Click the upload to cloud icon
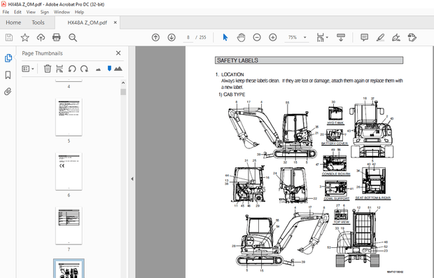The height and width of the screenshot is (278, 434). (x=41, y=37)
